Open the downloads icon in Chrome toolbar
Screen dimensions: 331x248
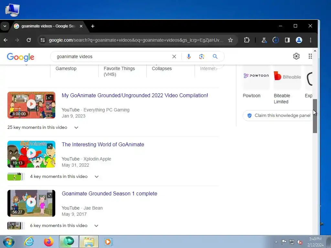pos(275,40)
